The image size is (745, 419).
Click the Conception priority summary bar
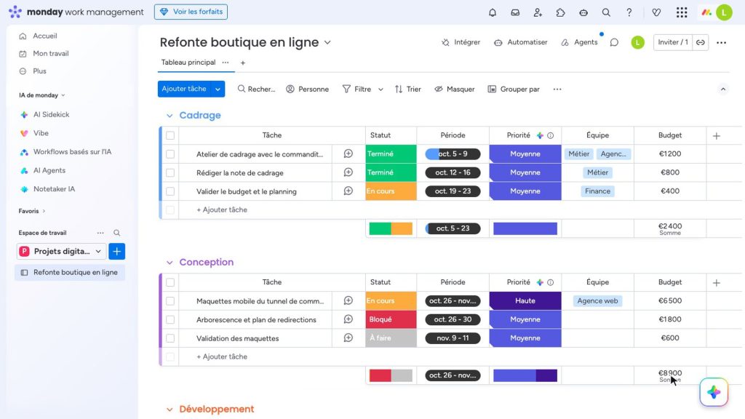(525, 375)
